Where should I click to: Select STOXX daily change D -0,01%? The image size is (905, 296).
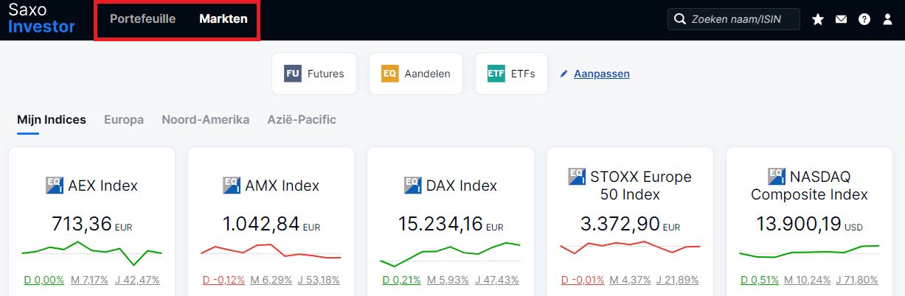[x=583, y=280]
